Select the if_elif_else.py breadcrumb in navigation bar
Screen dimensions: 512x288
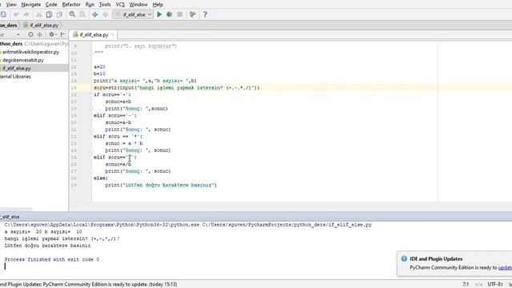[x=41, y=25]
